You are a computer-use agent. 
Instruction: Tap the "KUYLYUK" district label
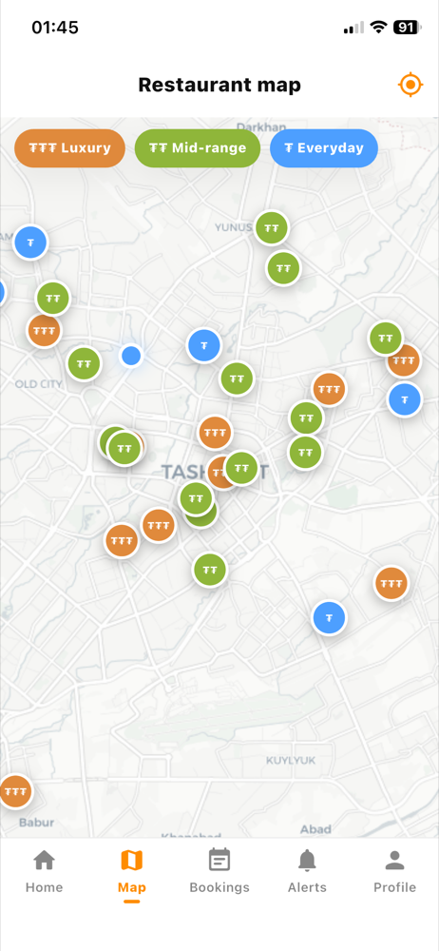291,760
